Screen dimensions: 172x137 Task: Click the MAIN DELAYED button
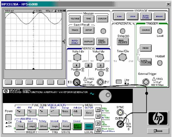coord(123,42)
